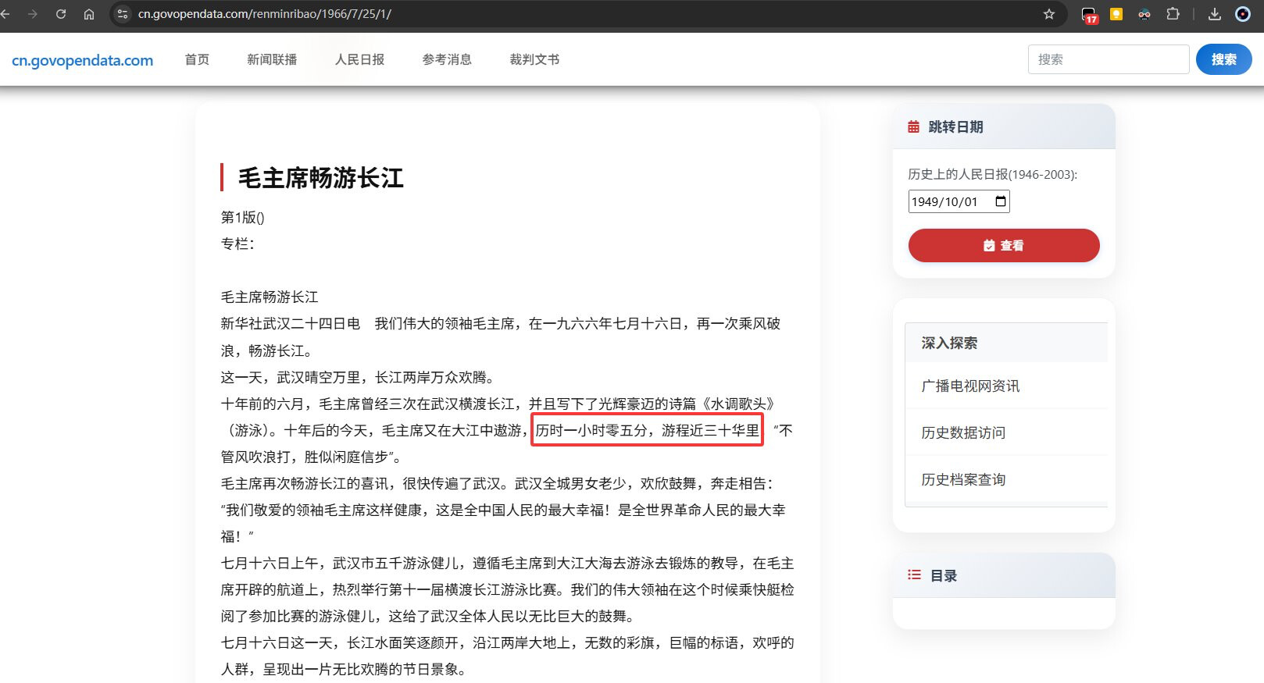Click the blue 搜索 button
Viewport: 1264px width, 683px height.
[x=1223, y=59]
